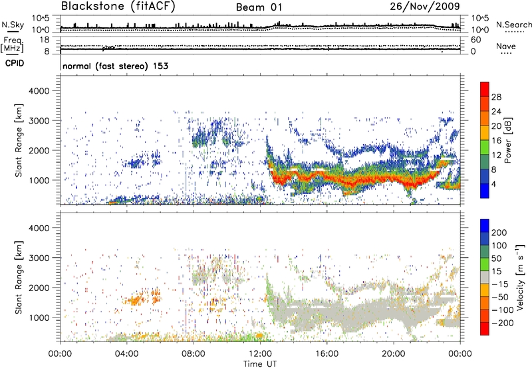This screenshot has height=368, width=532.
Task: Click the '4' power colorbar tick
Action: pos(493,184)
